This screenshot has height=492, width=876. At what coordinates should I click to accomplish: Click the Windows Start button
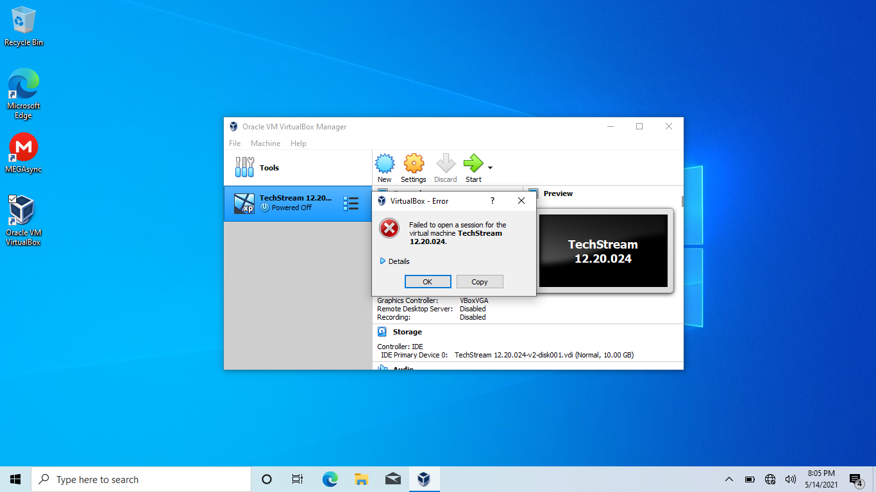15,479
